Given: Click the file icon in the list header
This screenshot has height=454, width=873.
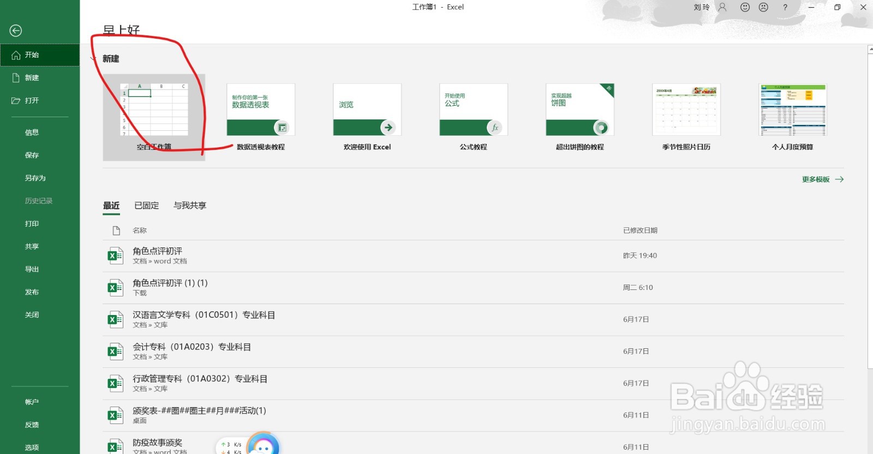Looking at the screenshot, I should coord(116,231).
